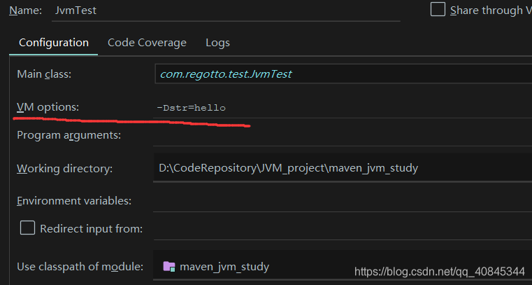Click the Program arguments field
The image size is (532, 285).
(343, 135)
